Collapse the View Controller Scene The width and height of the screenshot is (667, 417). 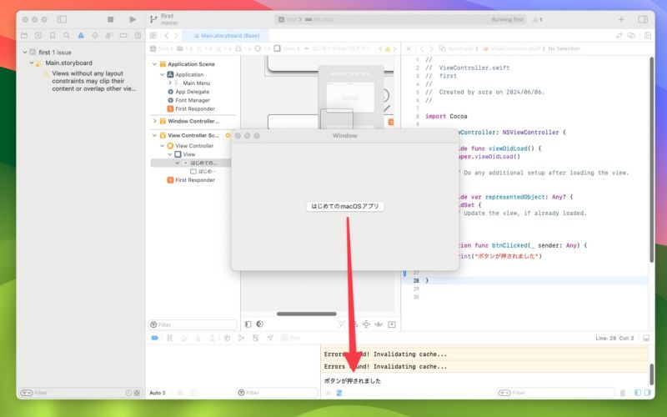point(154,135)
